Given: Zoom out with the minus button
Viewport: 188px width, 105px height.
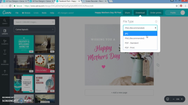Looking at the screenshot, I should [x=174, y=99].
